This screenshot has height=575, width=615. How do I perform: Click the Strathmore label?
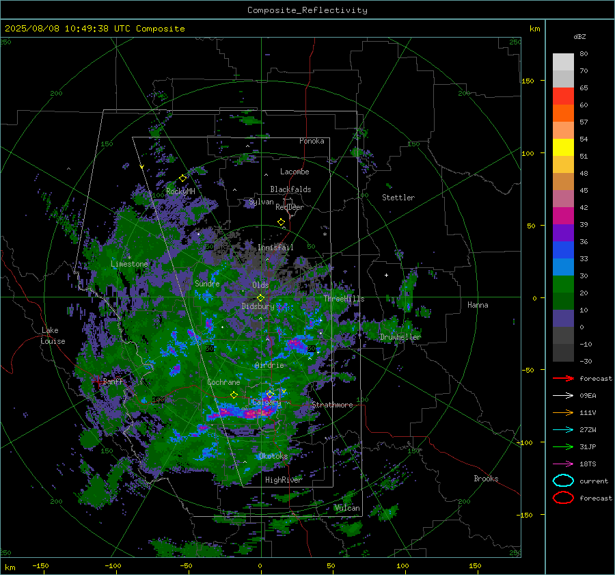332,405
